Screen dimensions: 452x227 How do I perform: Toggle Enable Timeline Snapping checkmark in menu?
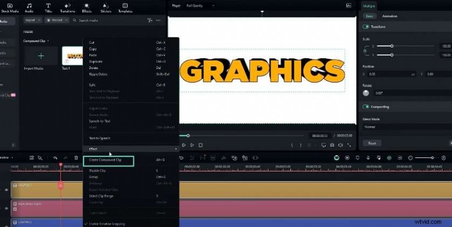(x=86, y=224)
